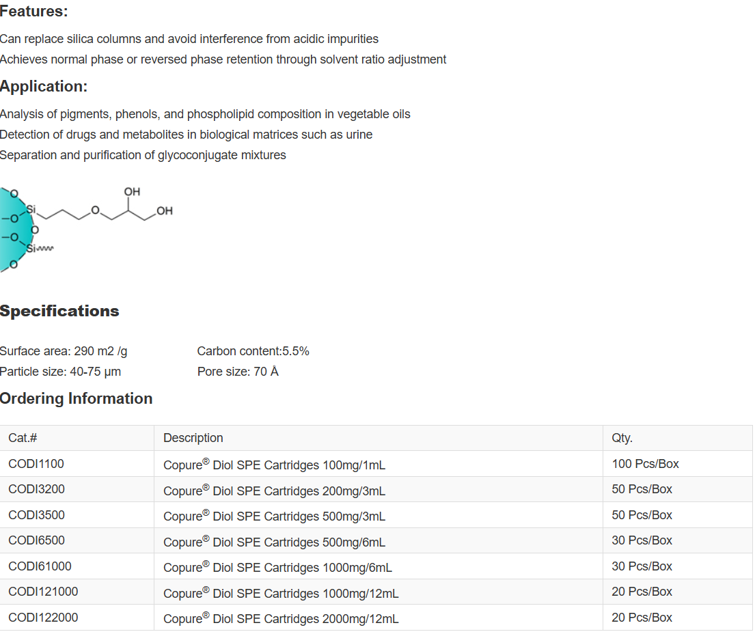Click the Surface area specification text
This screenshot has width=755, height=634.
[x=64, y=351]
